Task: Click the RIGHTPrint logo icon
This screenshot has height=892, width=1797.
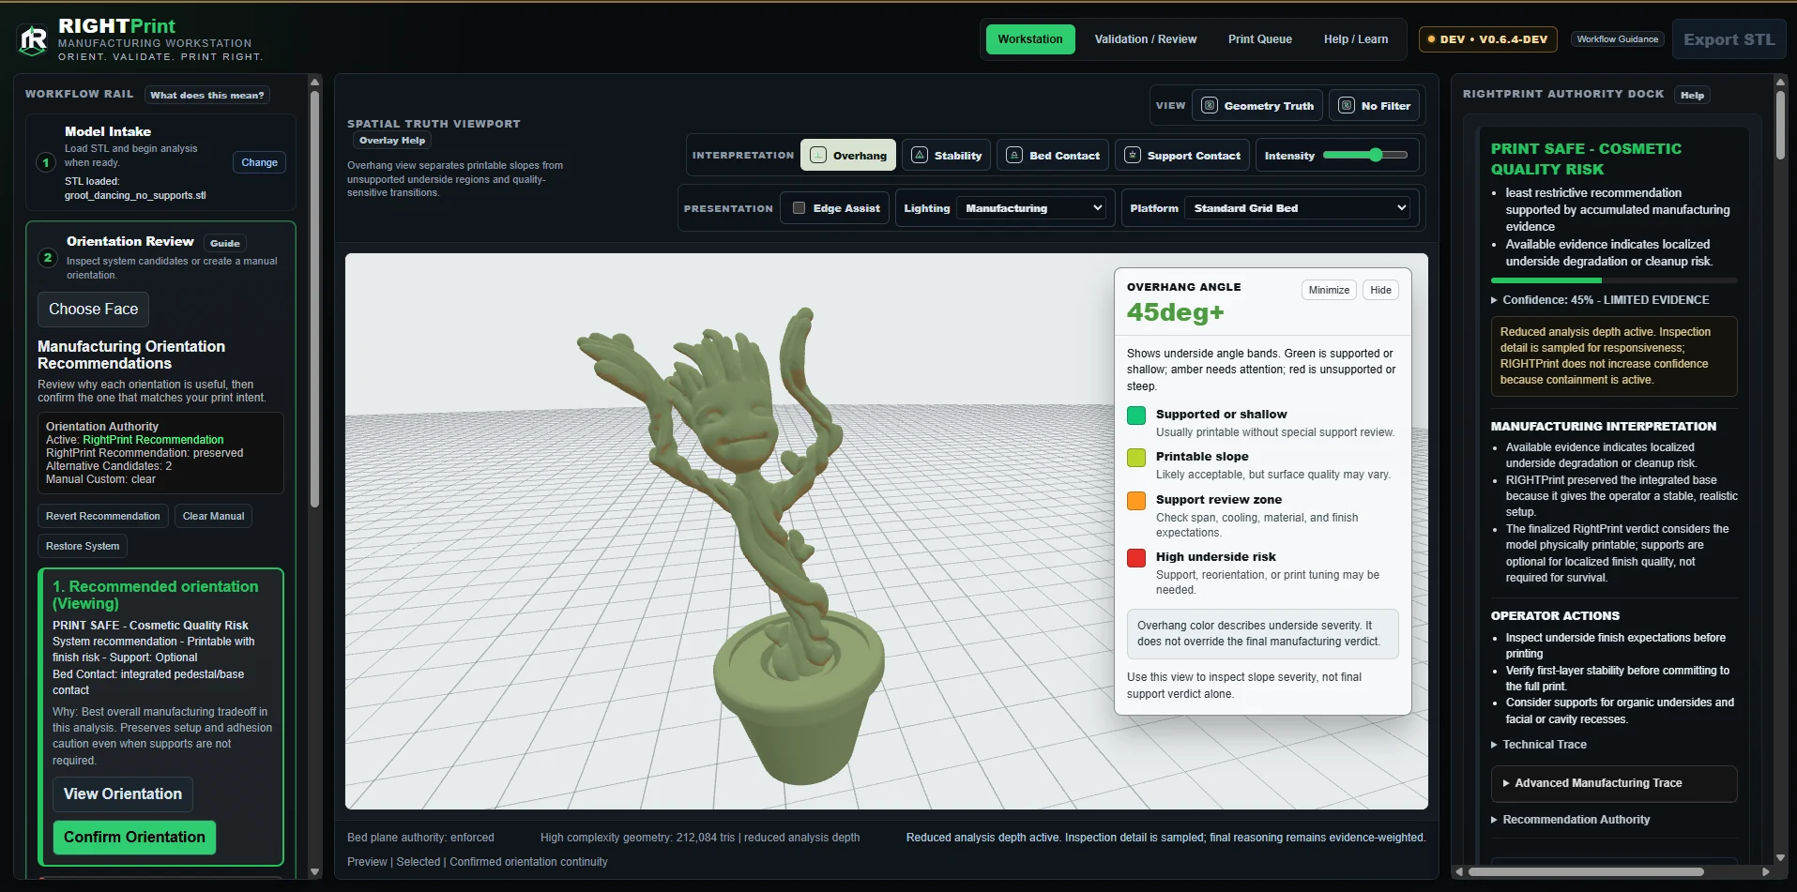Action: click(33, 39)
